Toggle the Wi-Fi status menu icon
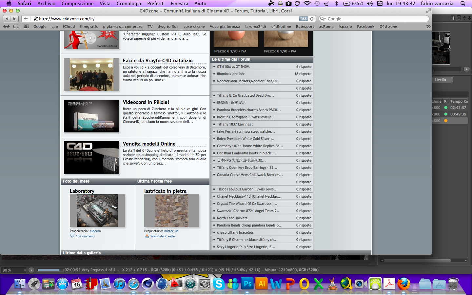Screen dimensions: 472x295 307,3
